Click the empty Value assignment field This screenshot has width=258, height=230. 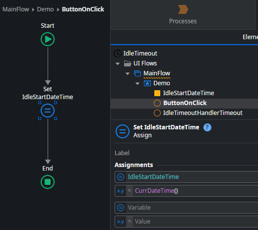[195, 222]
